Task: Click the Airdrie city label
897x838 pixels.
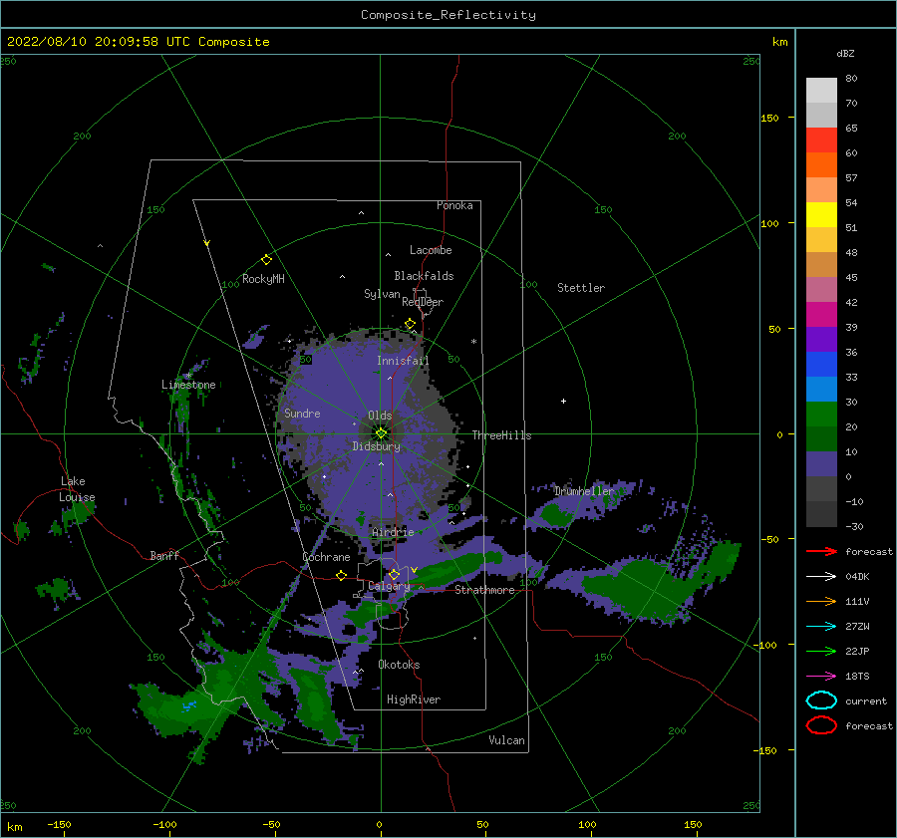Action: click(393, 532)
